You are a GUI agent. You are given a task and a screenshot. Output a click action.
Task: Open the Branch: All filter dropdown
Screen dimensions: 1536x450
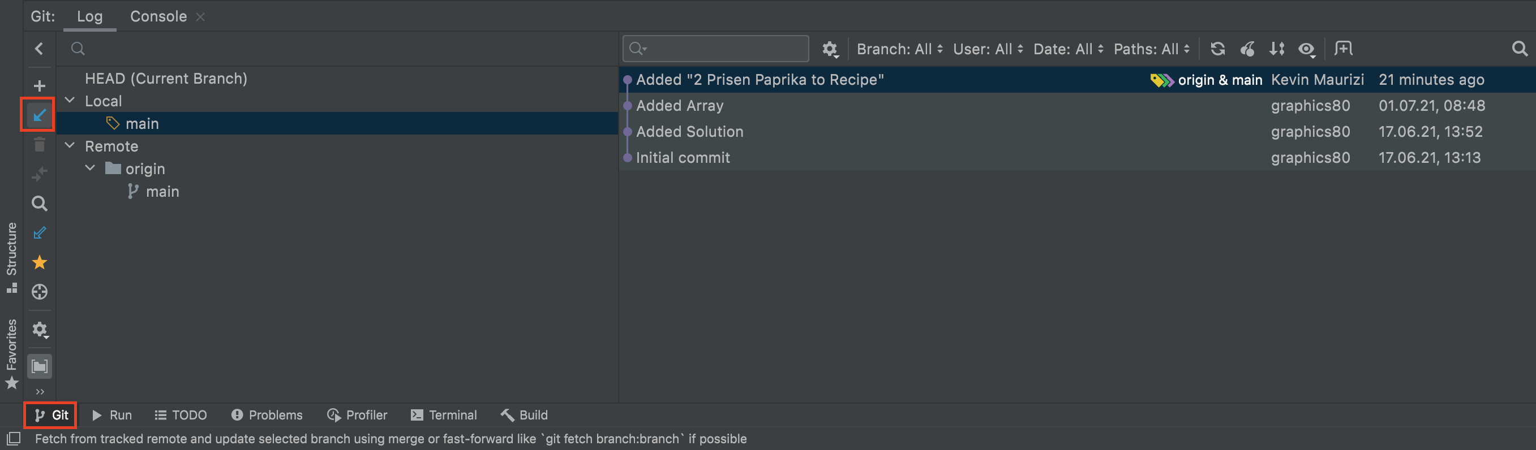(899, 49)
